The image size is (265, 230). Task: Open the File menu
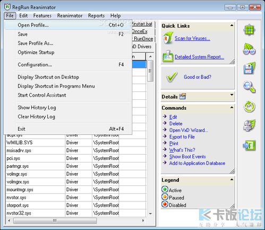coord(10,15)
